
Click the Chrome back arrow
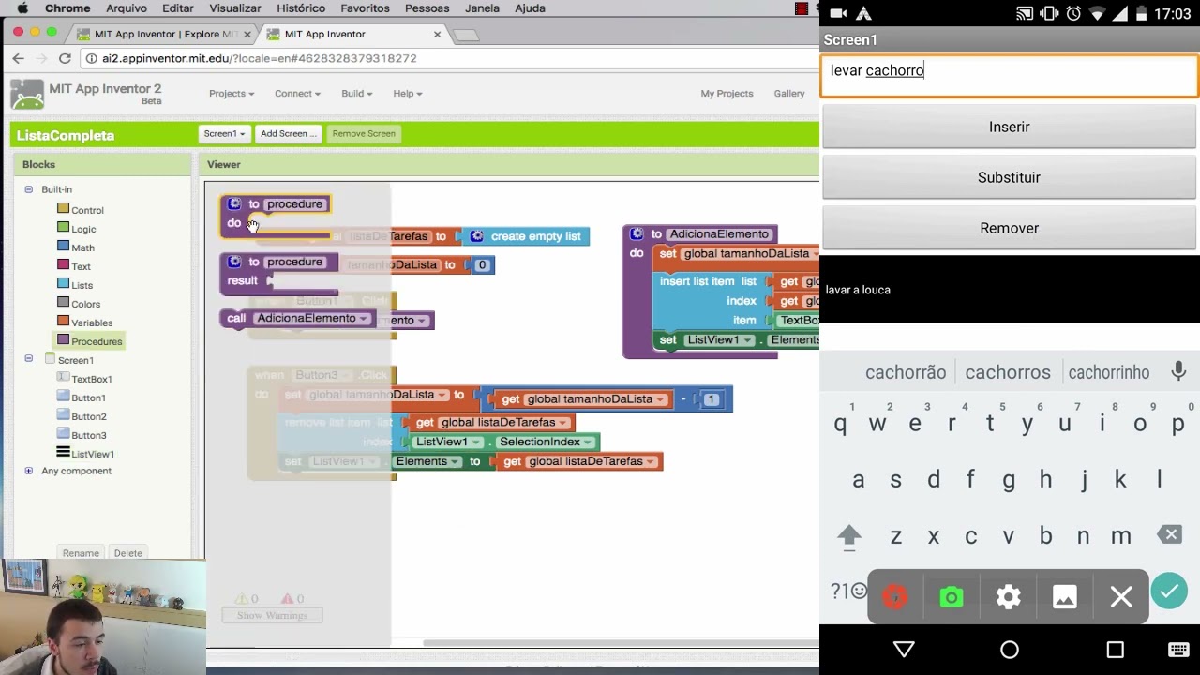tap(18, 58)
